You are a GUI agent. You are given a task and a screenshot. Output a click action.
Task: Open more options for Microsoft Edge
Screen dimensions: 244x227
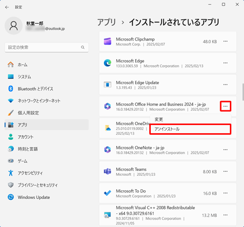[x=225, y=63]
